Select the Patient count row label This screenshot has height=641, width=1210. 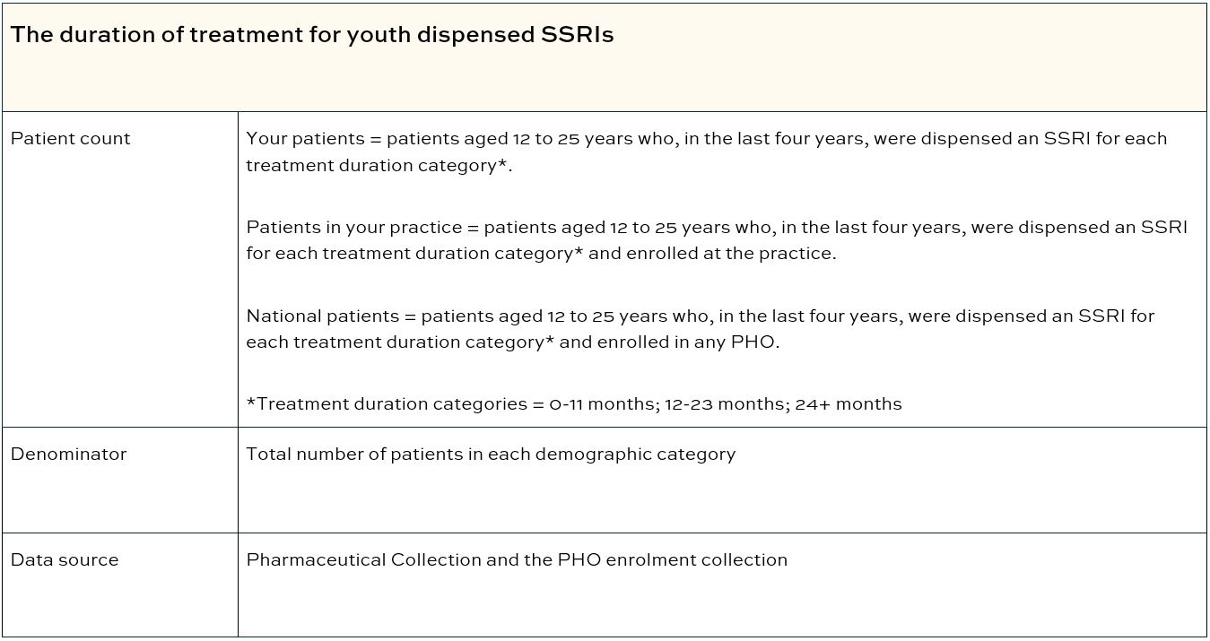click(70, 139)
